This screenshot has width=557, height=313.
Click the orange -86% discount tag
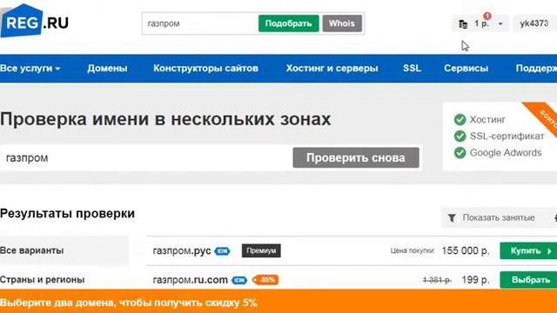coord(265,280)
